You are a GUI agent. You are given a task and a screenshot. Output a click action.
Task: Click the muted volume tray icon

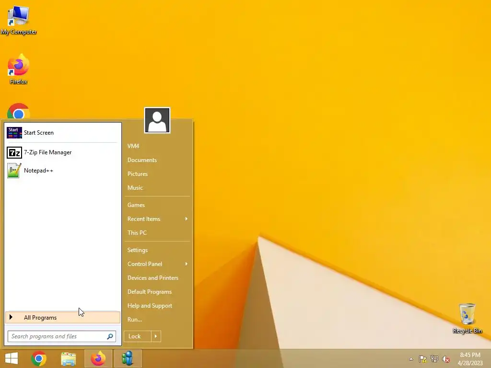[x=446, y=359]
